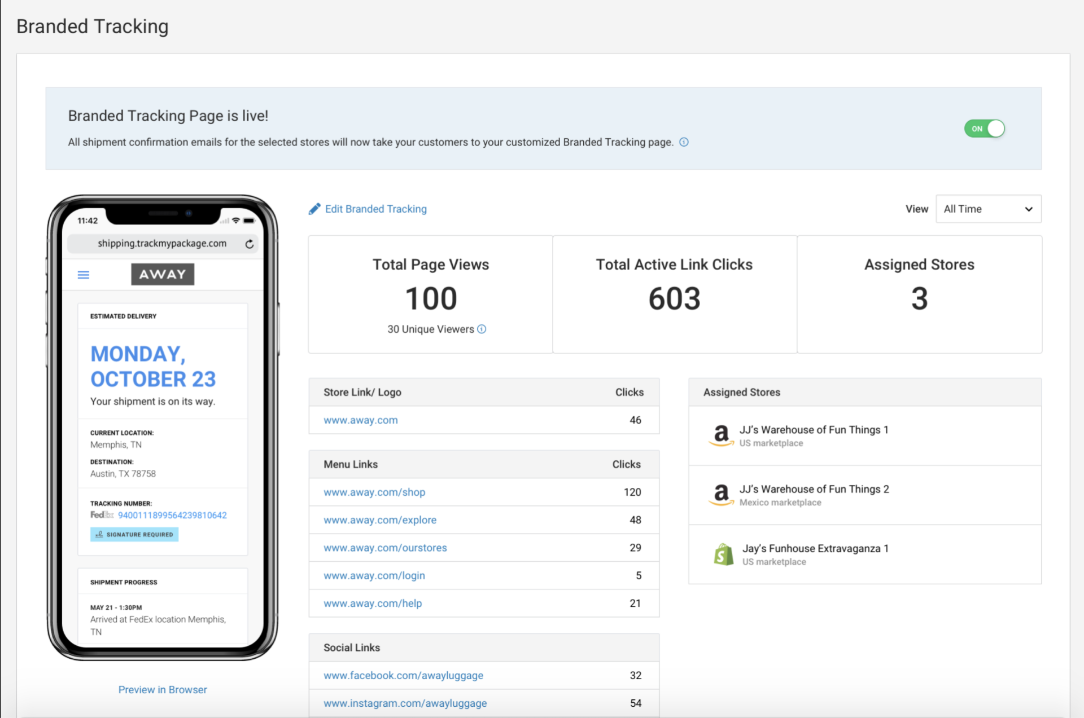
Task: Click the Facebook awayluggage social link
Action: 403,675
